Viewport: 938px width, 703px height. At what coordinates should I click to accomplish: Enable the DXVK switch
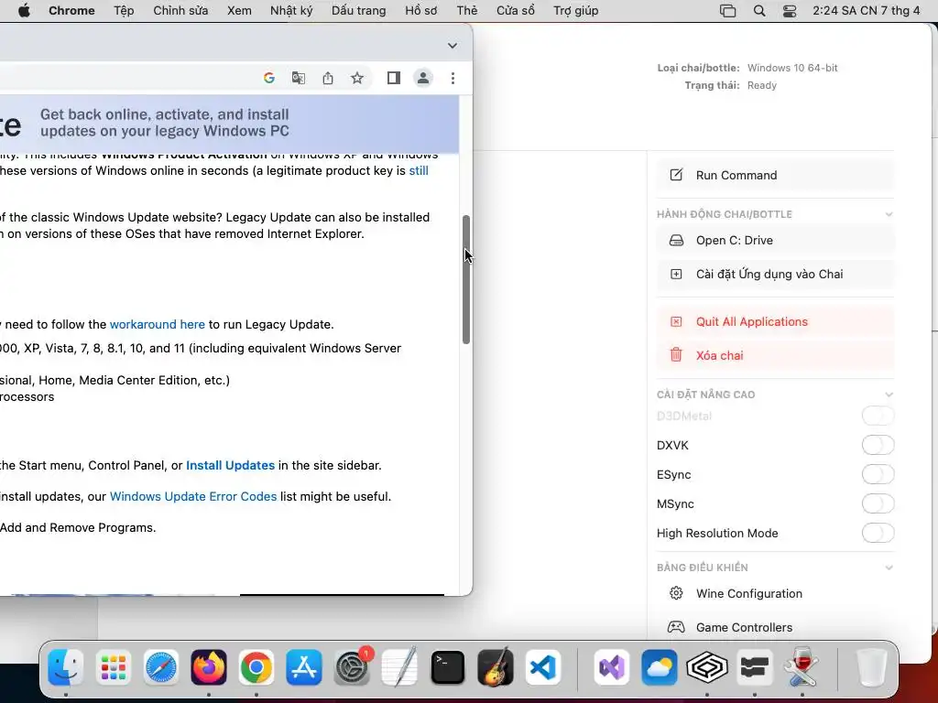point(878,445)
